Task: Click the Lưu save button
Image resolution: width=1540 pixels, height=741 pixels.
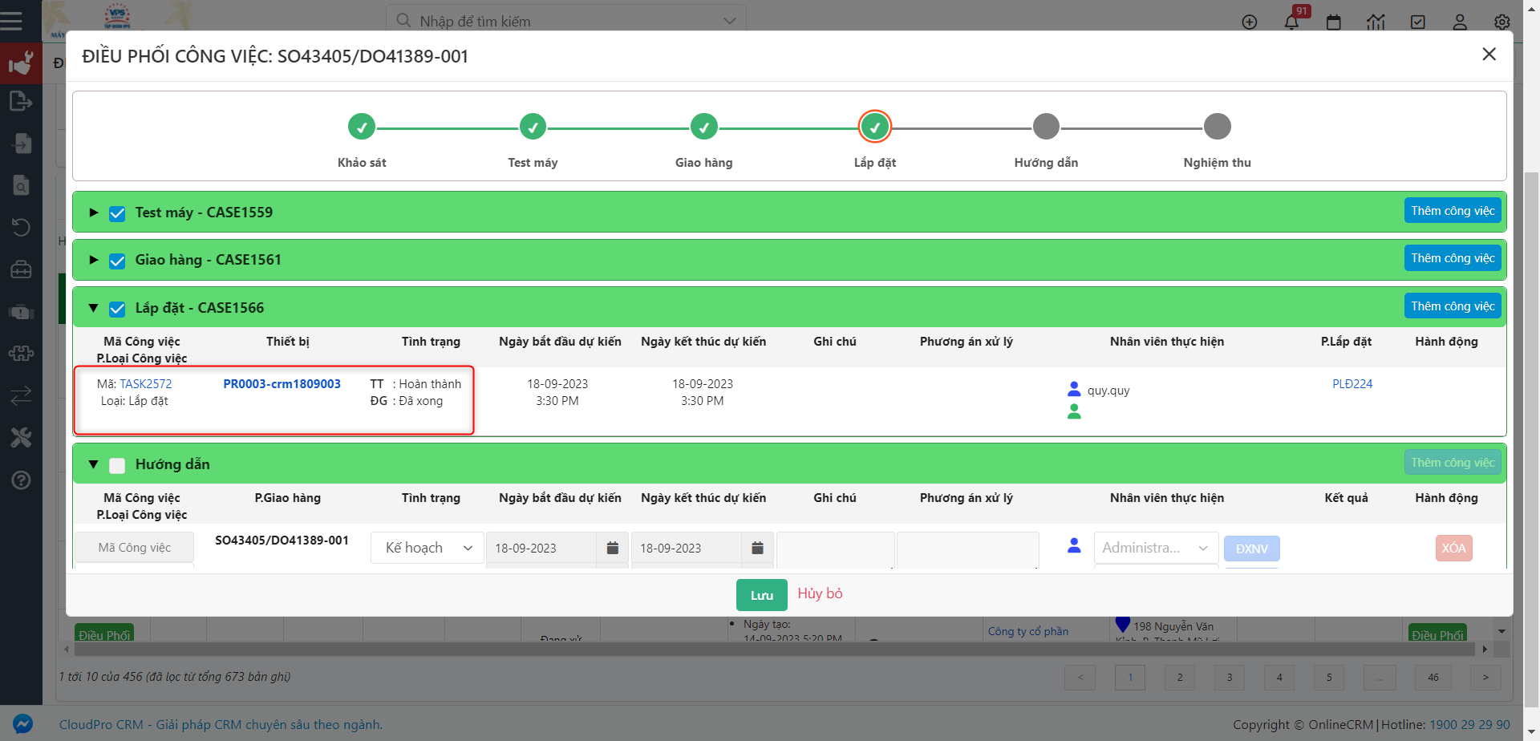Action: pos(762,595)
